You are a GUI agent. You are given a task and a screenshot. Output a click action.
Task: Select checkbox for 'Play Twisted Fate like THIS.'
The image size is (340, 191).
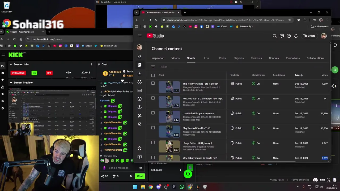click(153, 128)
